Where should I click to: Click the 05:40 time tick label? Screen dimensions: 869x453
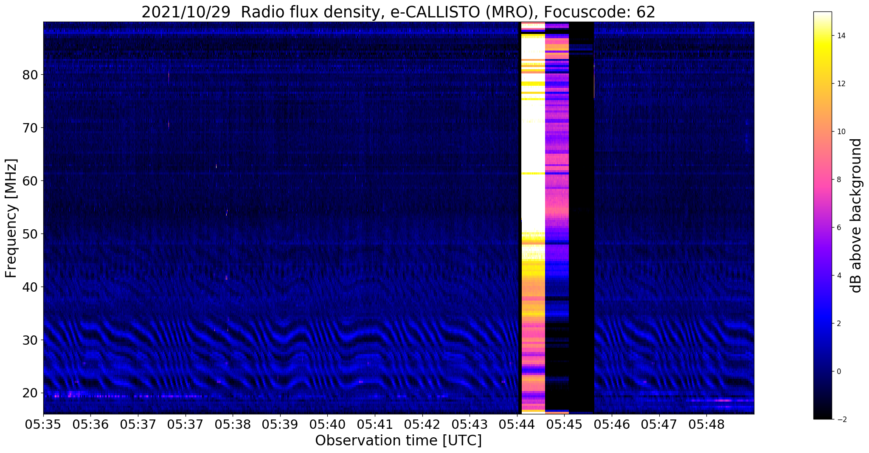click(x=327, y=425)
